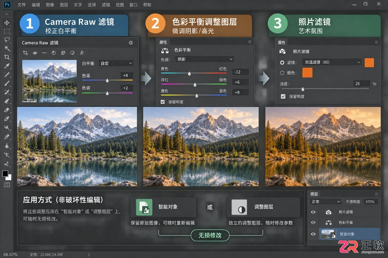The width and height of the screenshot is (388, 258).
Task: Select the Eyedropper tool
Action: pyautogui.click(x=7, y=66)
